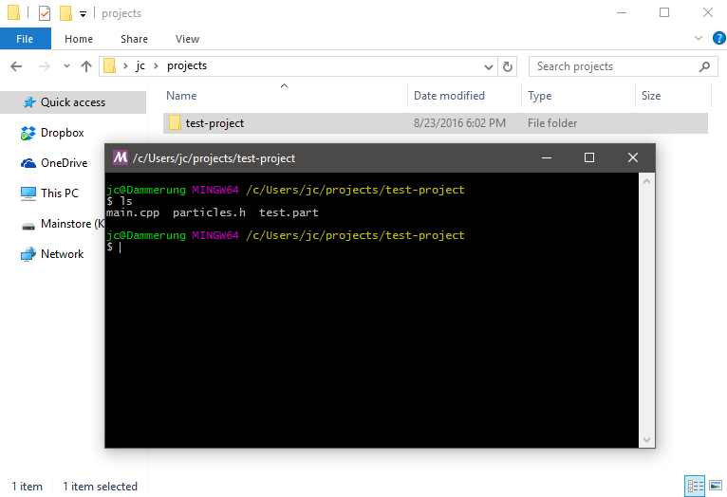This screenshot has height=497, width=727.
Task: Expand the ribbon with the chevron
Action: click(699, 39)
